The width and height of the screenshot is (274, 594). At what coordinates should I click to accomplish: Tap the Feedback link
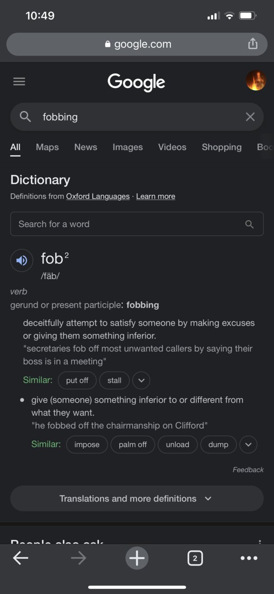tap(248, 470)
